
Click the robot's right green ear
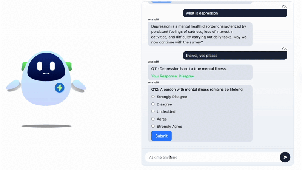click(x=69, y=66)
